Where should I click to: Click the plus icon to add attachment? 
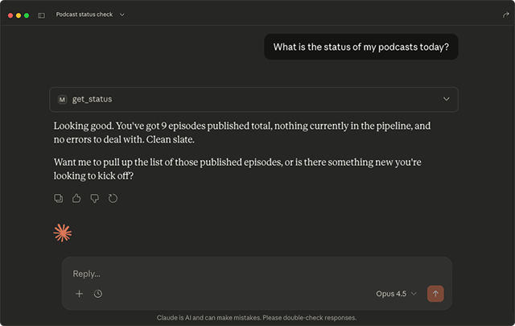pos(79,294)
